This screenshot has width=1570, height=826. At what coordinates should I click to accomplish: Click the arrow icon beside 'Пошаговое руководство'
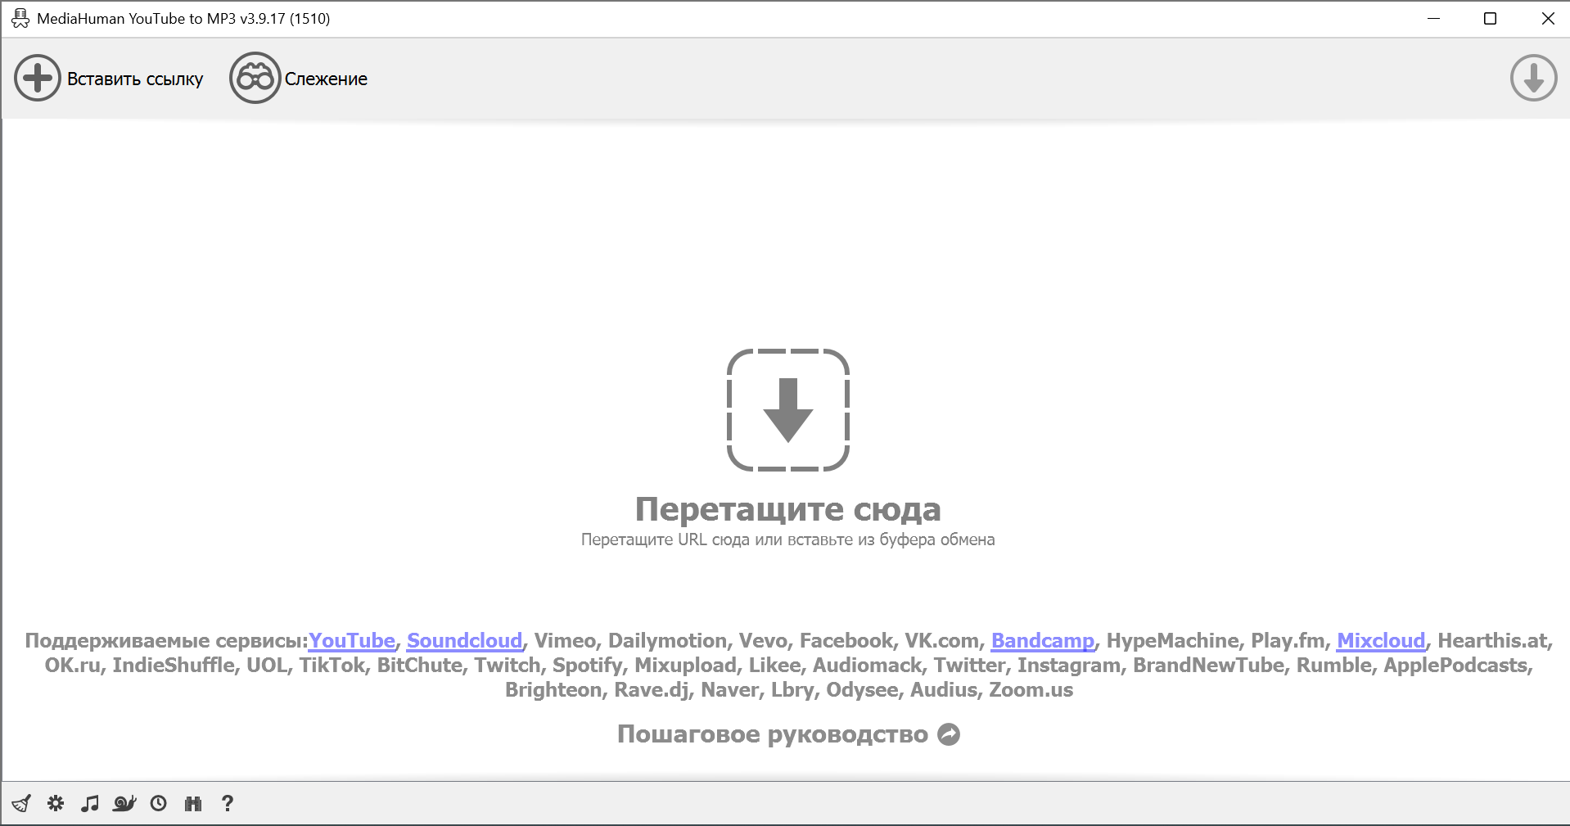pos(949,734)
